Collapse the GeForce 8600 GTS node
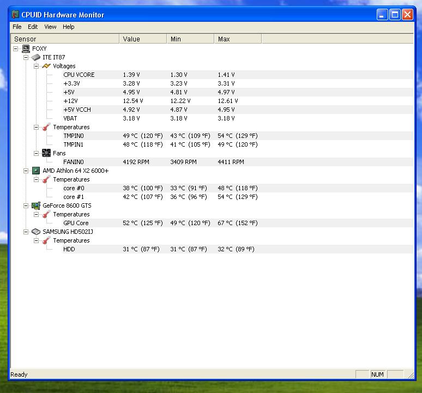422x393 pixels. tap(26, 206)
